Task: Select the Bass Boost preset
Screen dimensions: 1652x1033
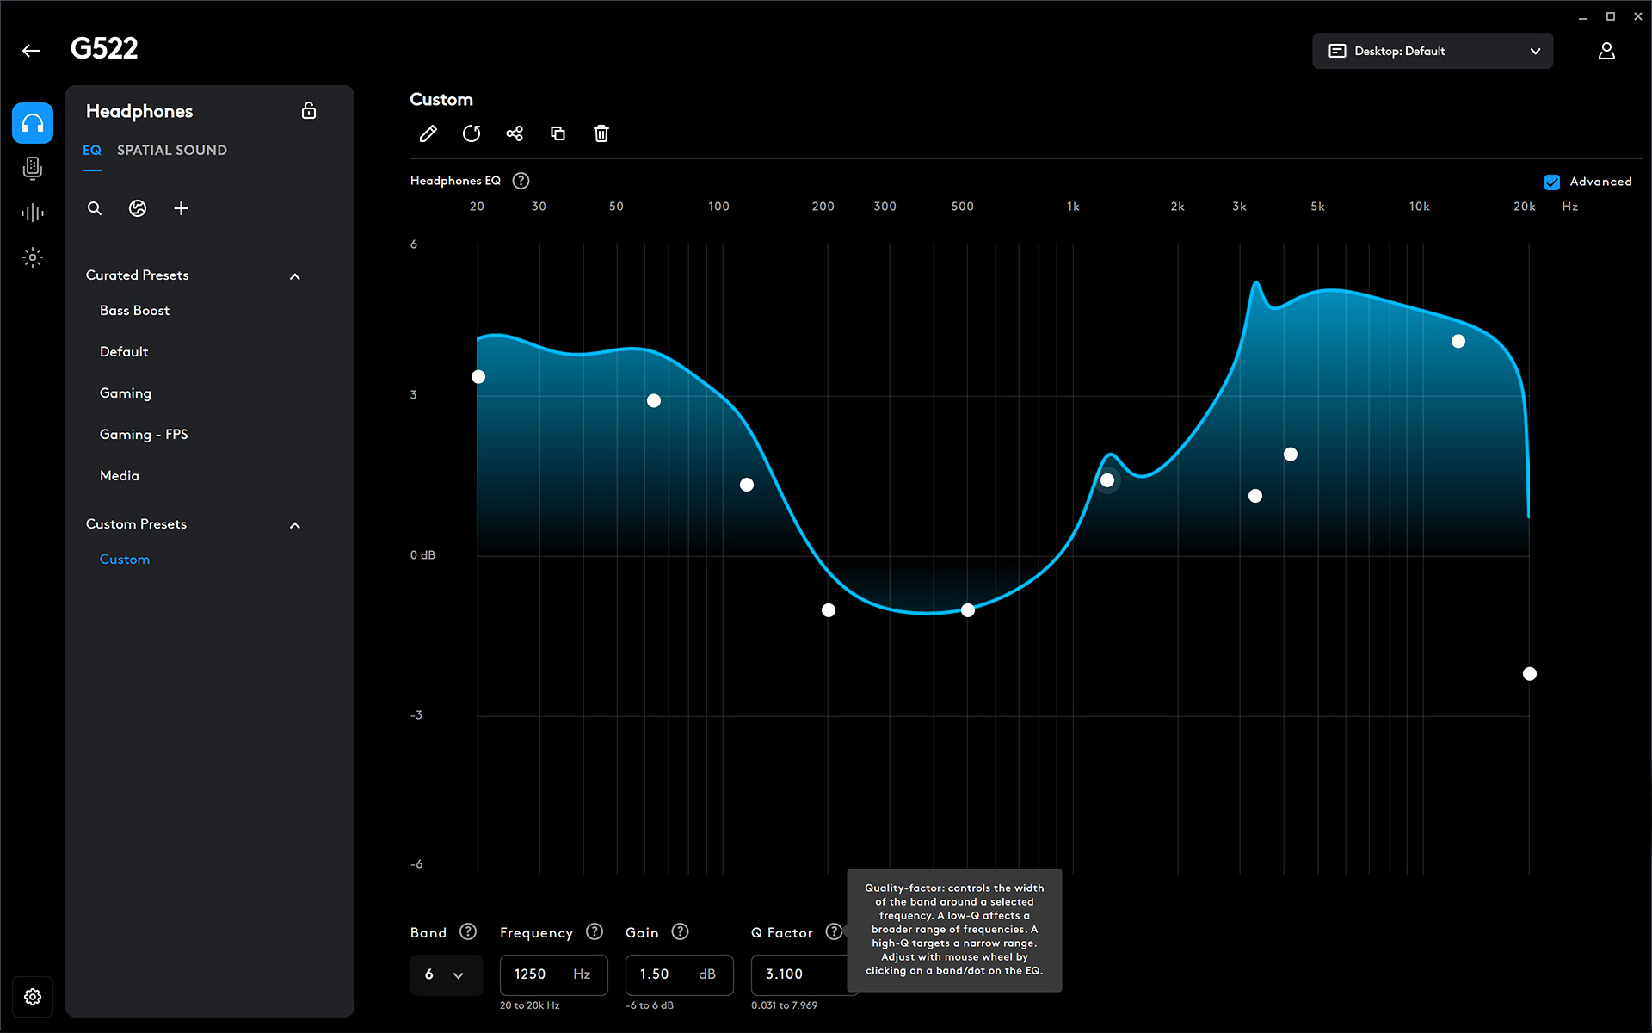Action: (x=134, y=311)
